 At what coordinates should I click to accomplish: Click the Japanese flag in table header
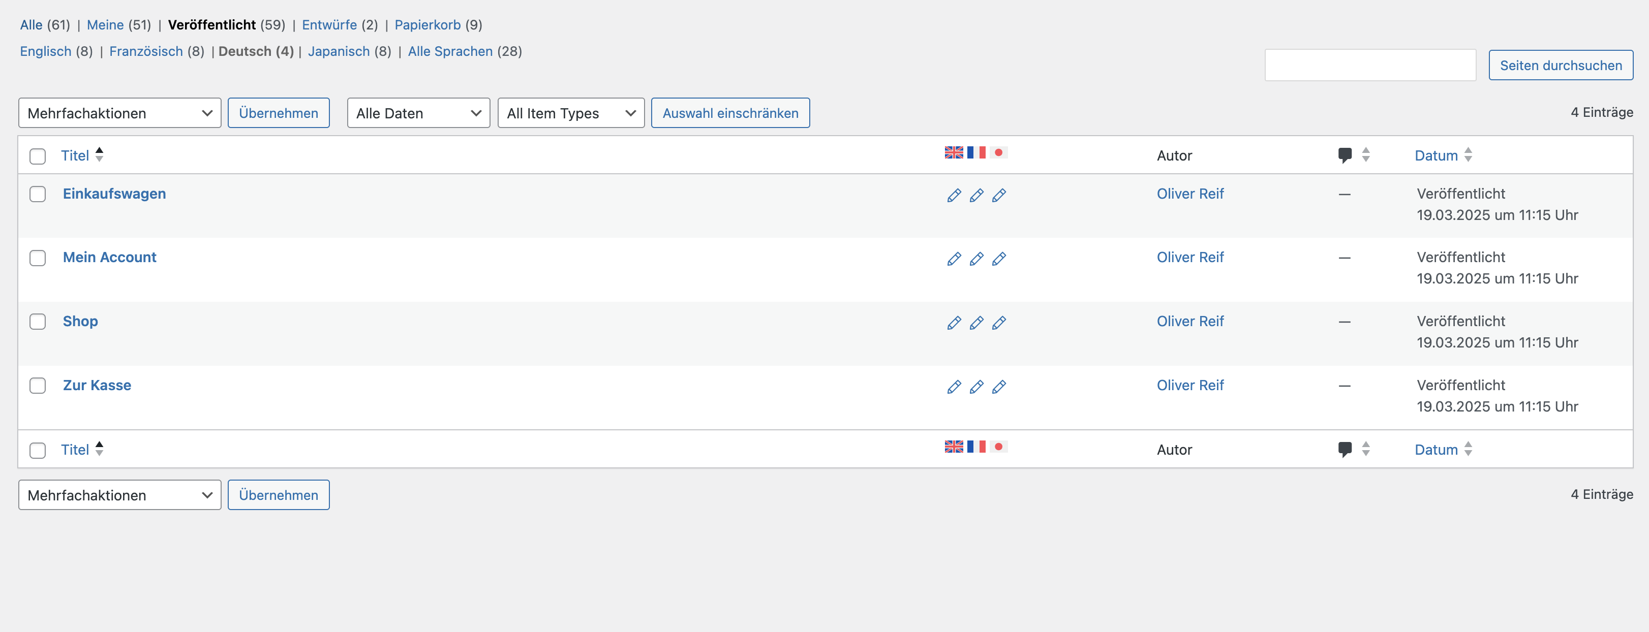tap(999, 152)
